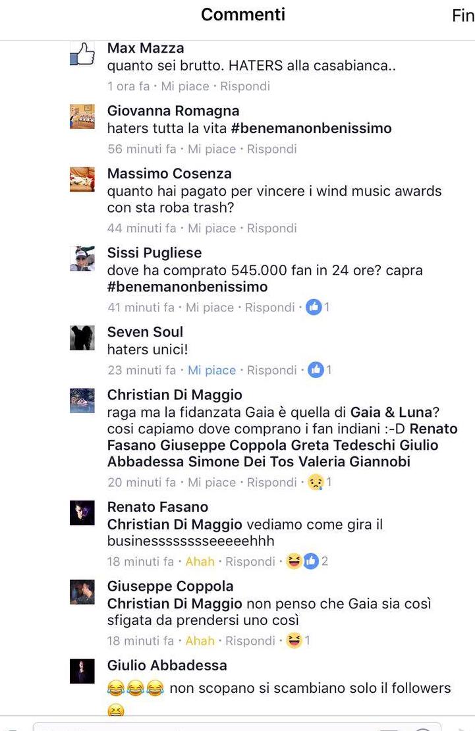Open the sad reaction on Christian Di Maggio's comment
The image size is (475, 731).
(316, 481)
